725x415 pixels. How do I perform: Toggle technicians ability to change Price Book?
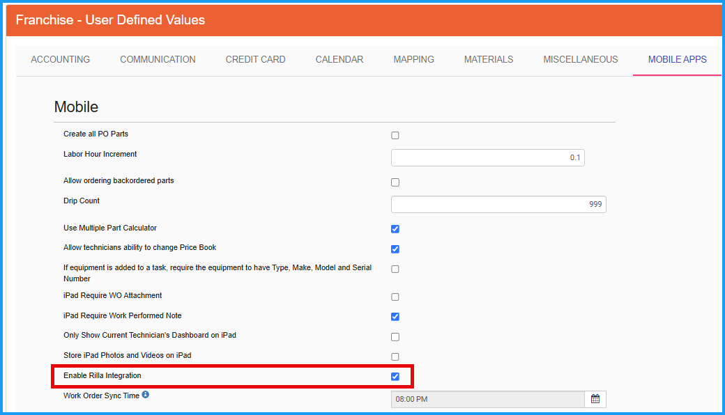tap(395, 249)
